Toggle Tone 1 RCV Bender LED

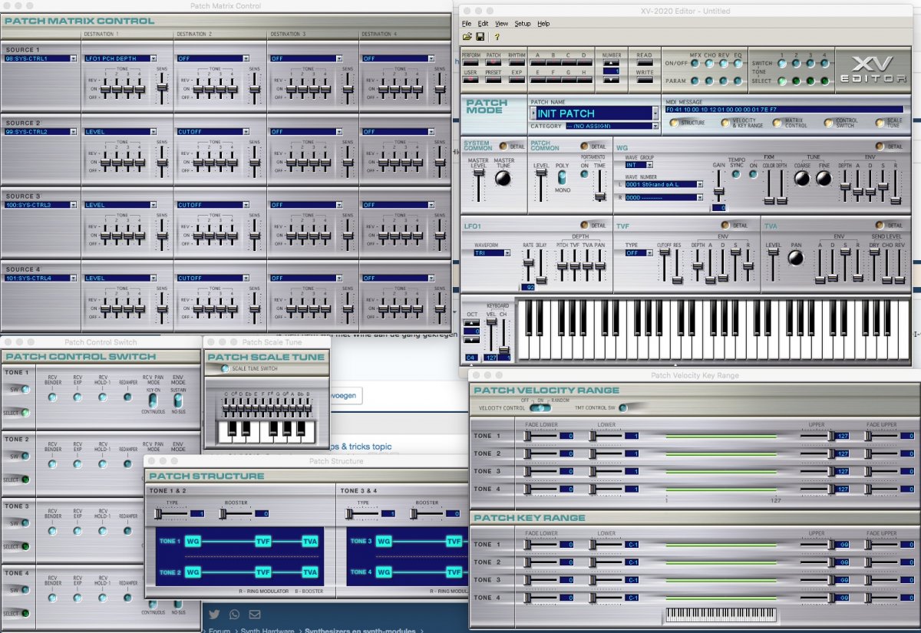click(x=52, y=397)
